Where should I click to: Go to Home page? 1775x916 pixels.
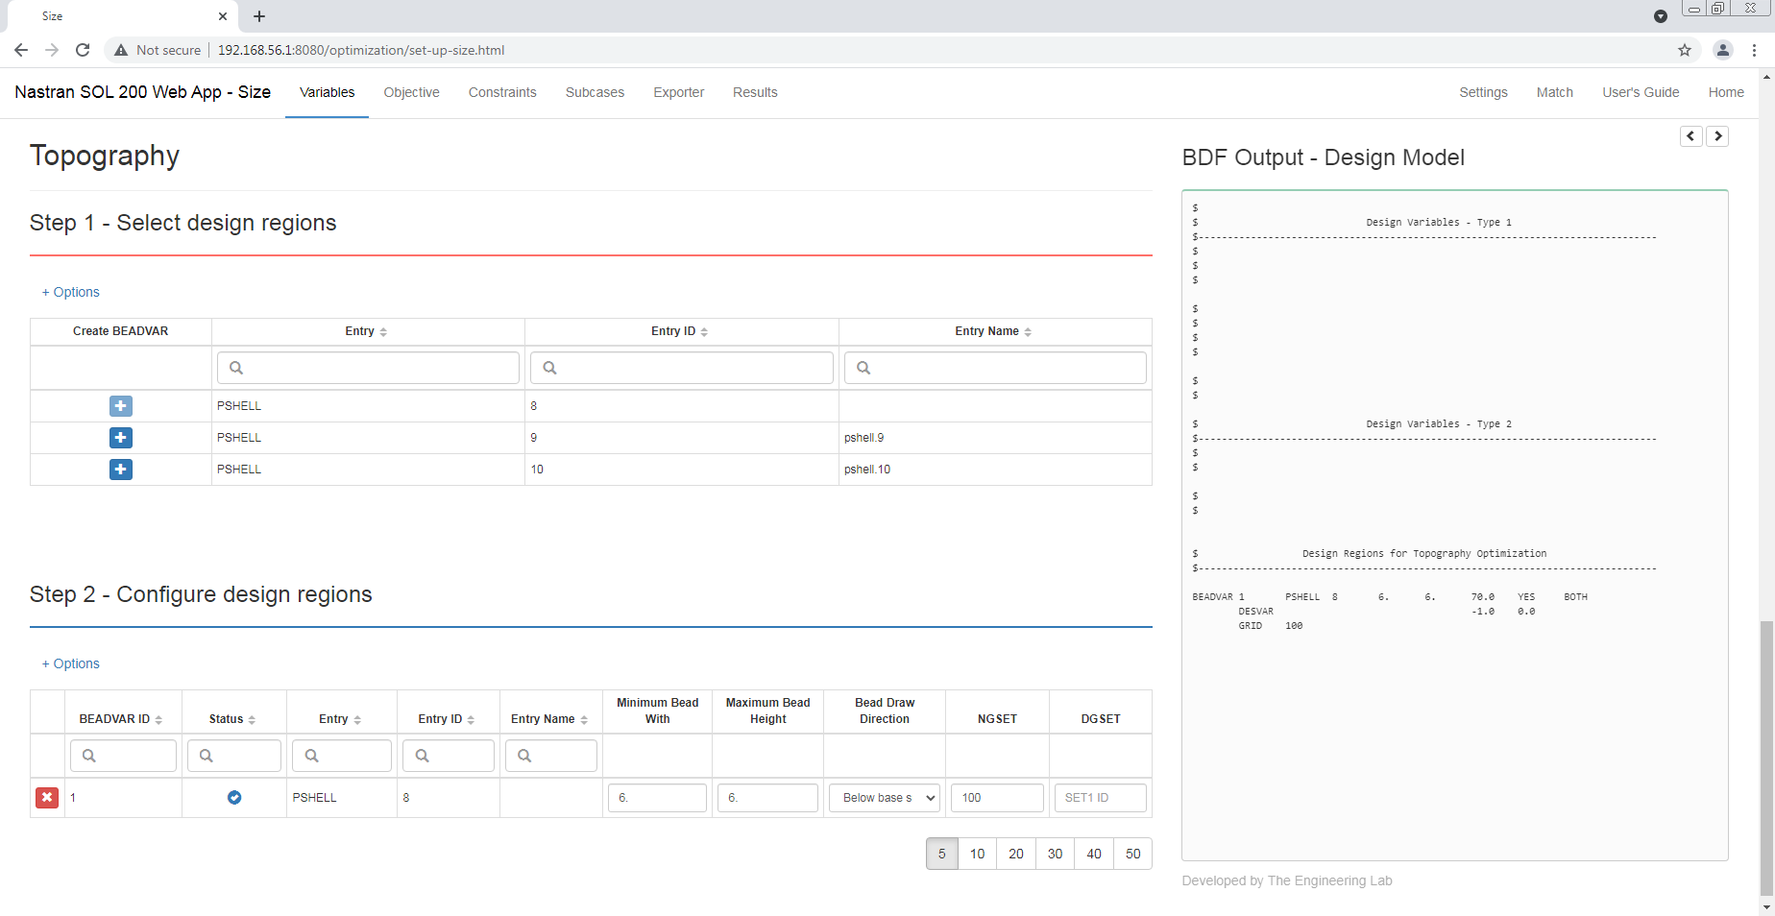1726,92
